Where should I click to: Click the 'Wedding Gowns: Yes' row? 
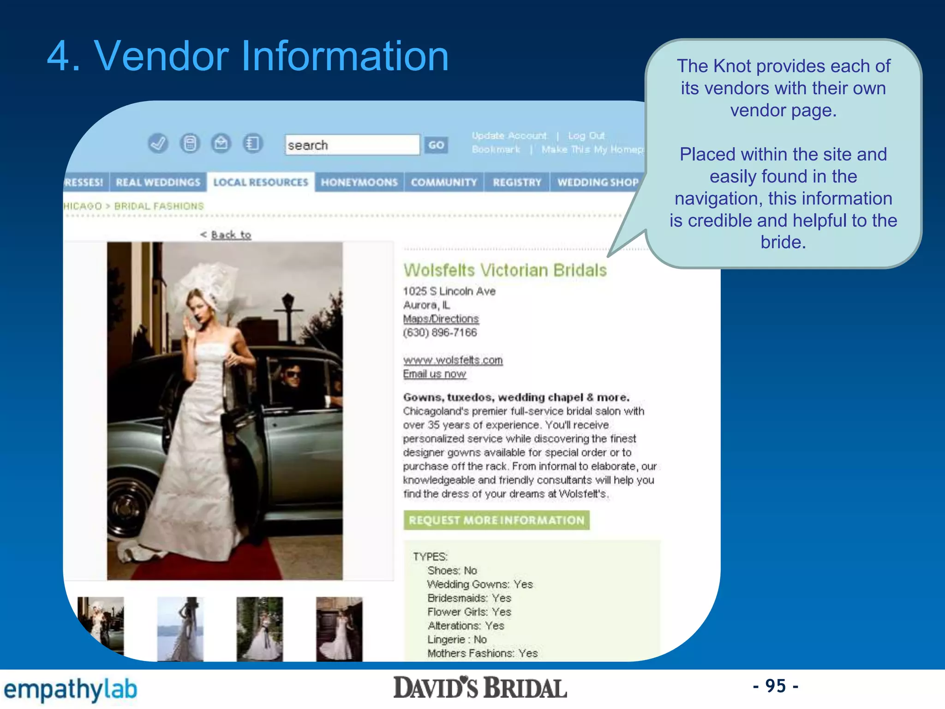(x=480, y=584)
